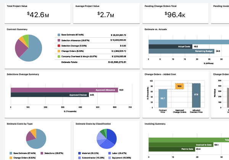The width and height of the screenshot is (229, 160).
Task: Click the $42.6M Total Project Value figure
Action: (x=38, y=15)
